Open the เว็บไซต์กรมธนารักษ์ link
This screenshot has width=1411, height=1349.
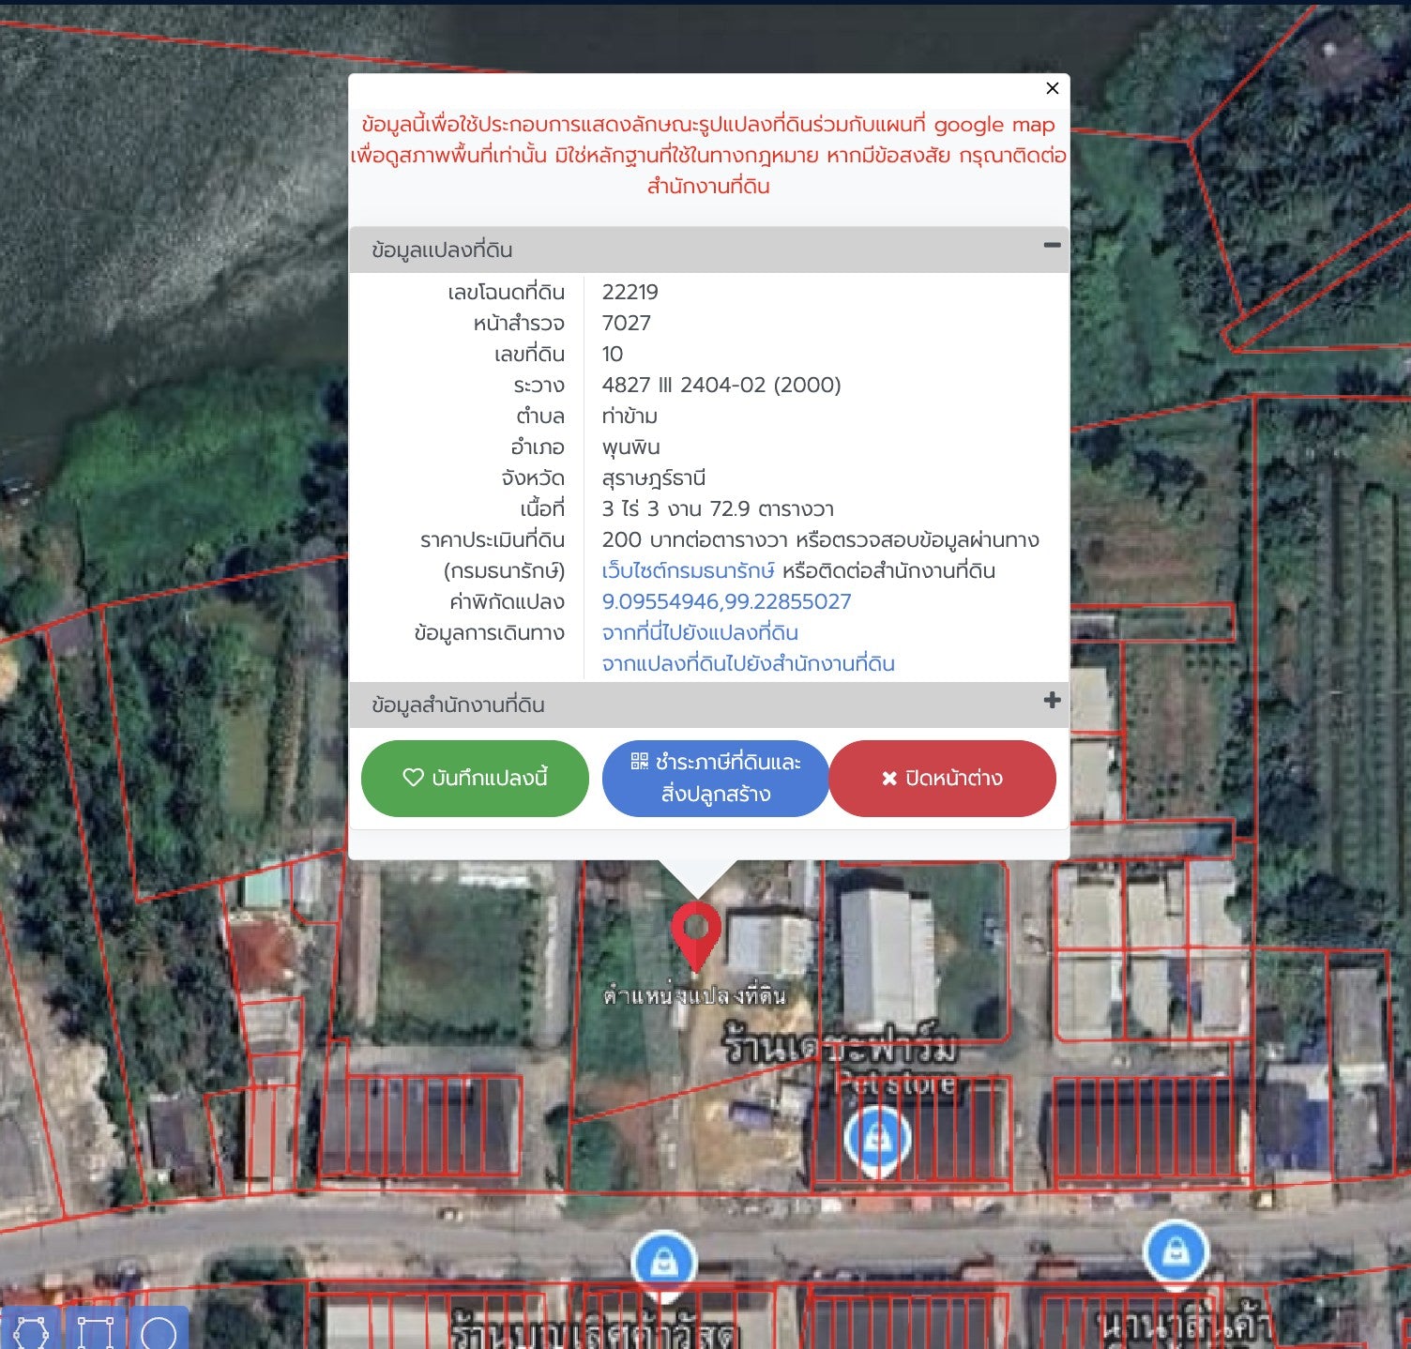point(688,570)
